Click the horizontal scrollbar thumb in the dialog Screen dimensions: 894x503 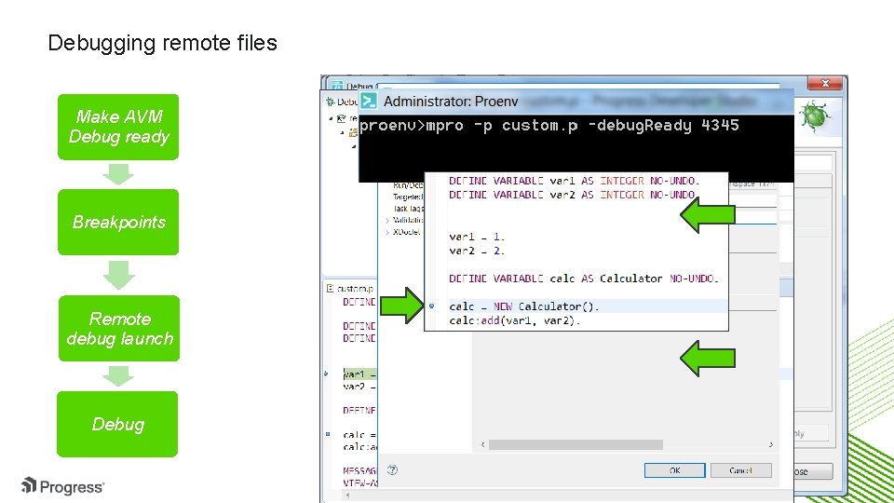click(x=576, y=444)
